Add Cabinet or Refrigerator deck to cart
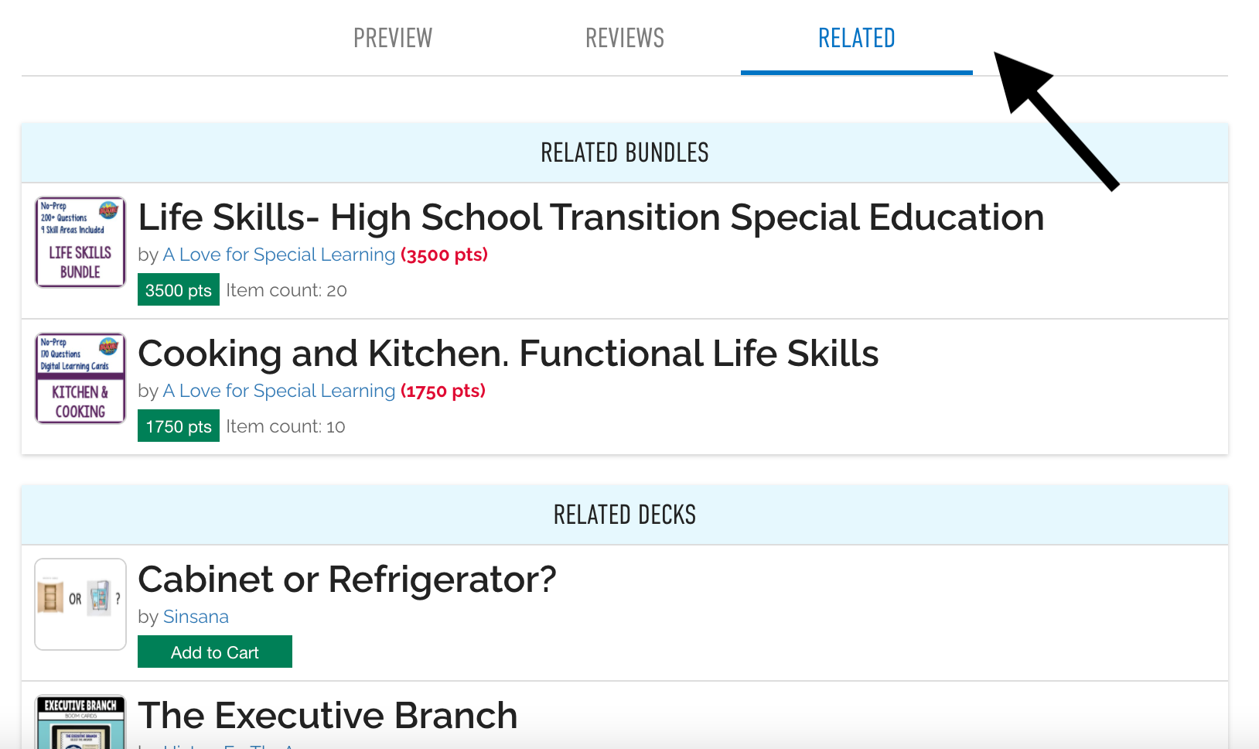 [215, 652]
